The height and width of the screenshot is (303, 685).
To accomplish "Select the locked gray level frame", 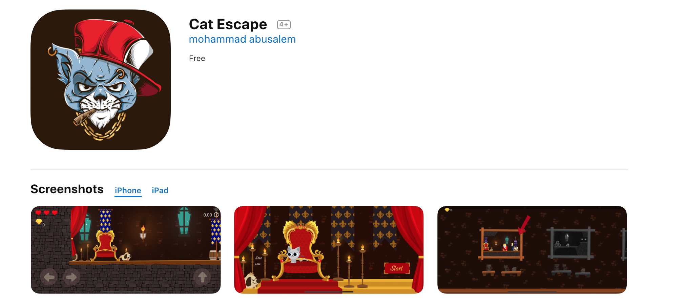I will click(x=572, y=243).
